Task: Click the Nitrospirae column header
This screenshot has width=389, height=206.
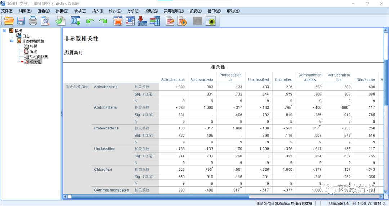Action: coord(366,79)
